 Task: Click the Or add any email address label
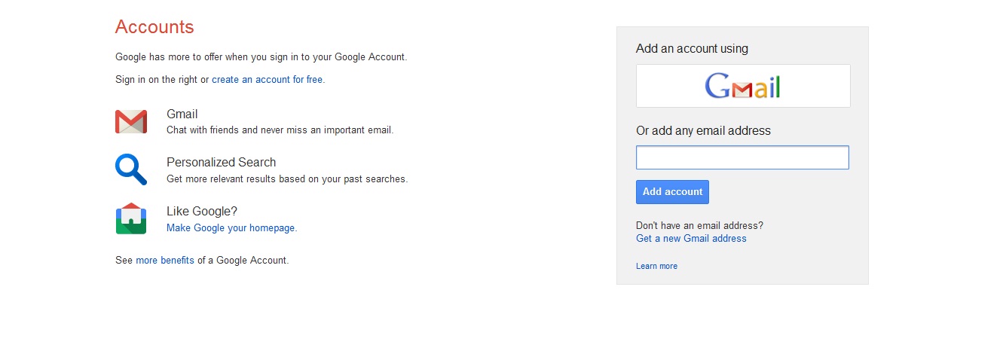pos(703,131)
